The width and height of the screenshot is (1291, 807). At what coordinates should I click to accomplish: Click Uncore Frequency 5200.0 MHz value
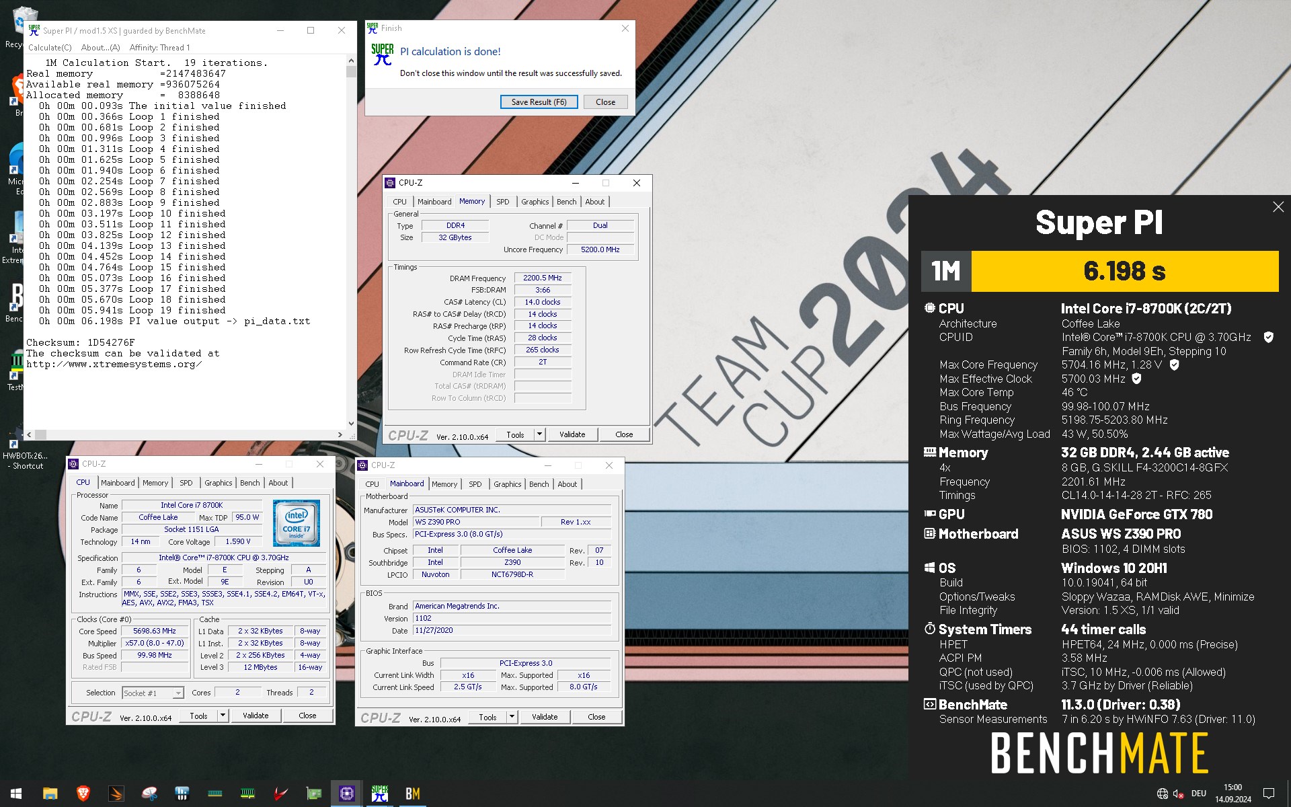pyautogui.click(x=600, y=249)
